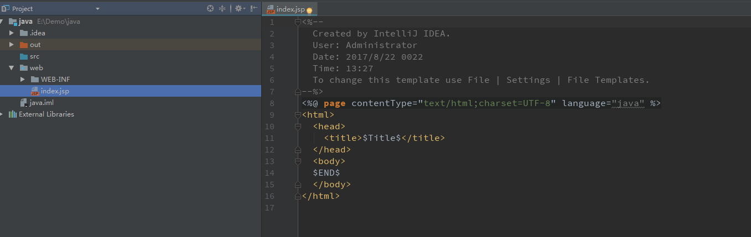Image resolution: width=751 pixels, height=237 pixels.
Task: Click the Collapse All icon in Project panel
Action: (222, 8)
